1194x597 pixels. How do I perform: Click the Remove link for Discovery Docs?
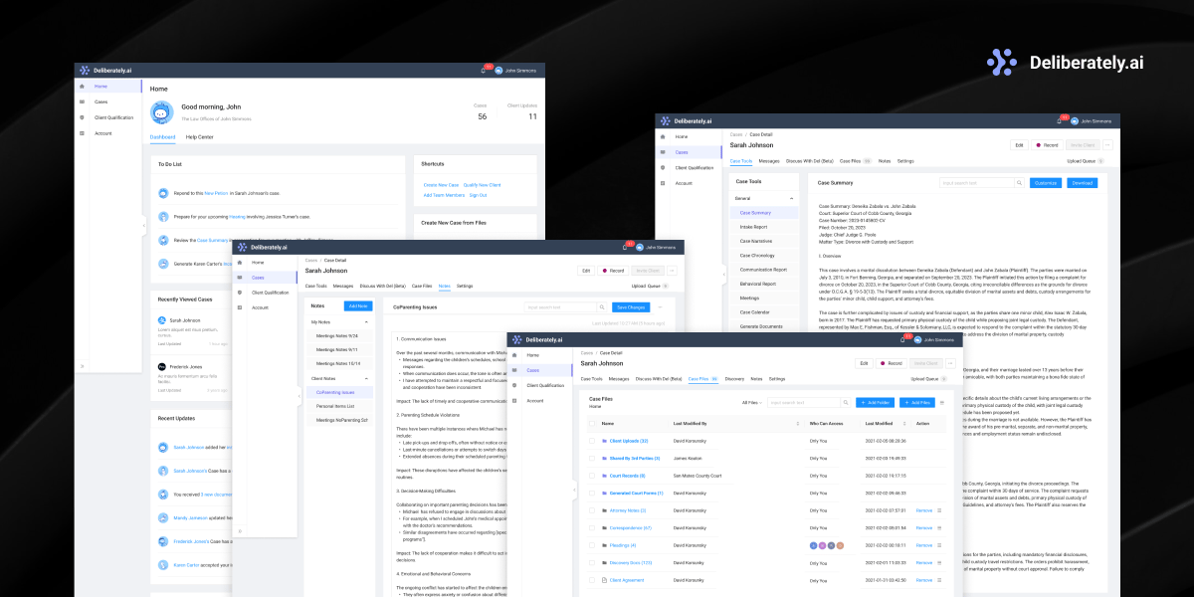click(x=924, y=563)
